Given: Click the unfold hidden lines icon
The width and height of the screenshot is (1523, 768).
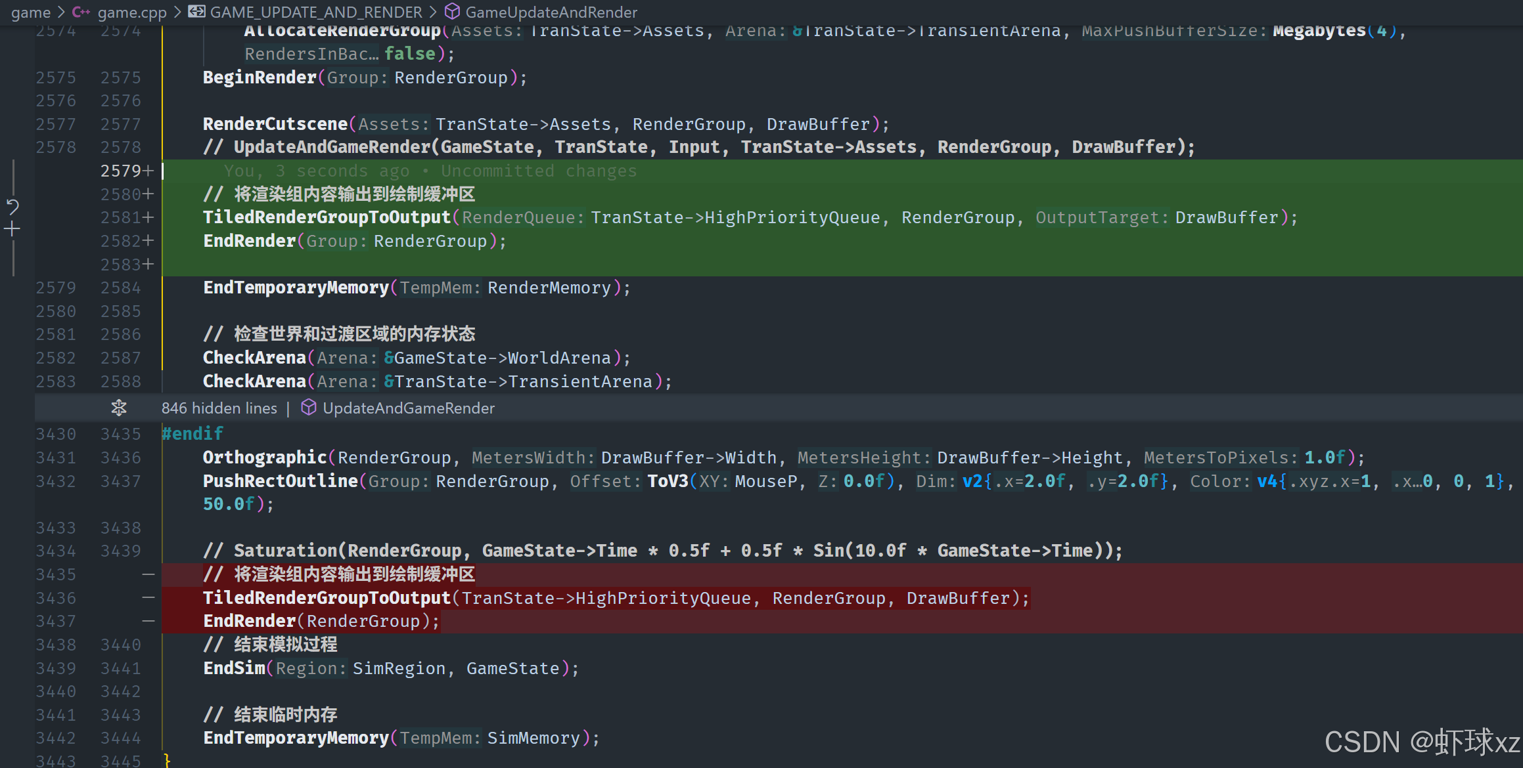Looking at the screenshot, I should tap(119, 408).
